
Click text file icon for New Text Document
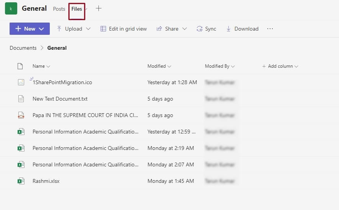[21, 99]
